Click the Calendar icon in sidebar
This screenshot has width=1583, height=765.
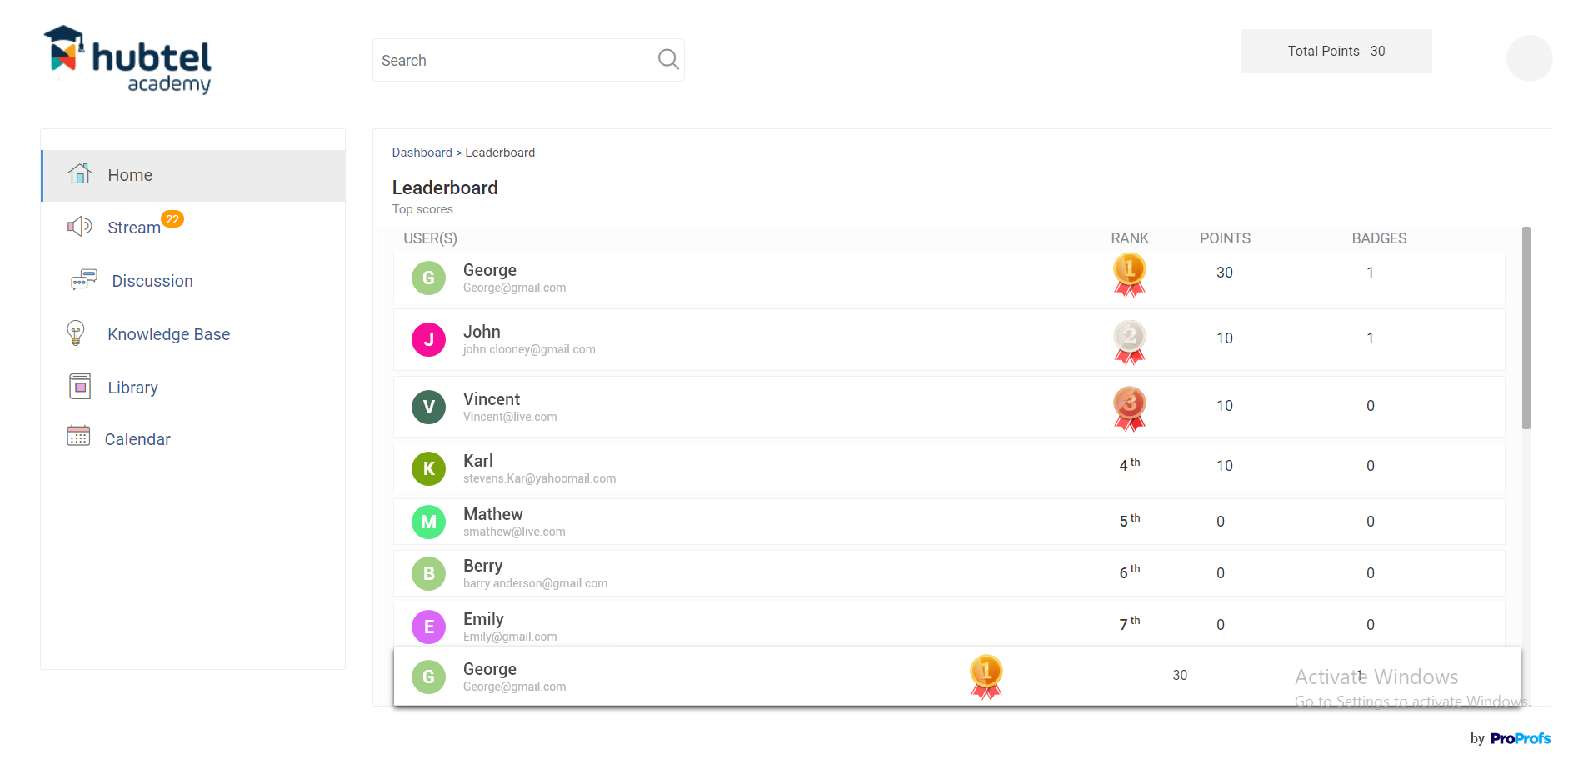78,436
